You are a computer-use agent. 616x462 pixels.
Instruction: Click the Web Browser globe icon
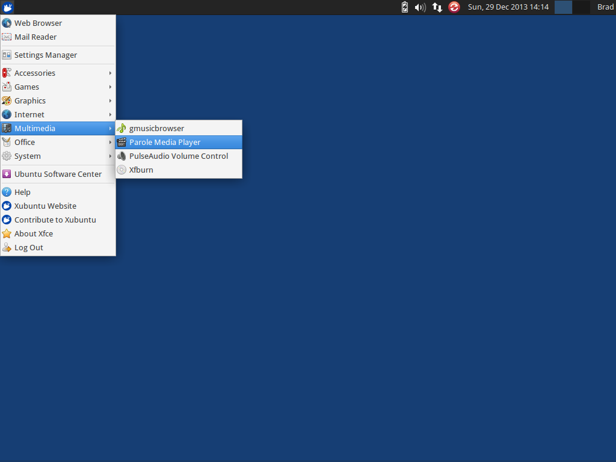[x=7, y=23]
